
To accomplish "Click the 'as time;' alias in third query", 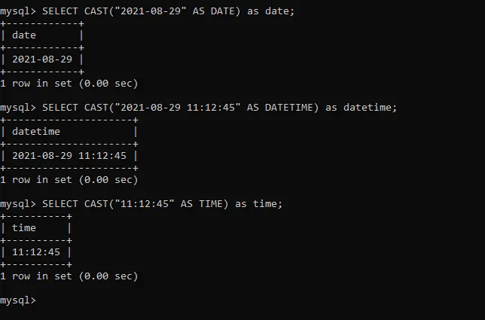I will pos(258,204).
